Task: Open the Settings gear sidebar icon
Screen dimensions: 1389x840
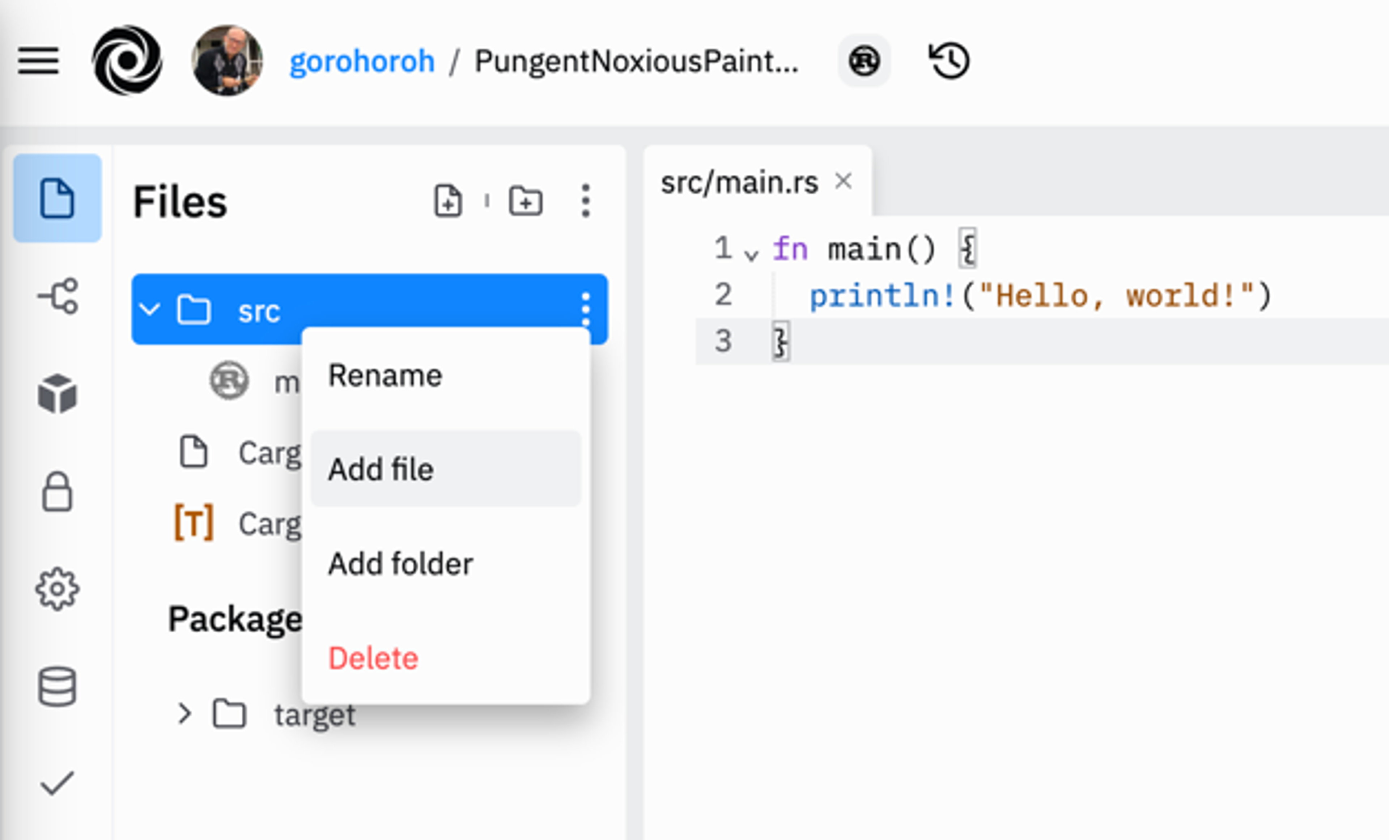Action: (x=57, y=589)
